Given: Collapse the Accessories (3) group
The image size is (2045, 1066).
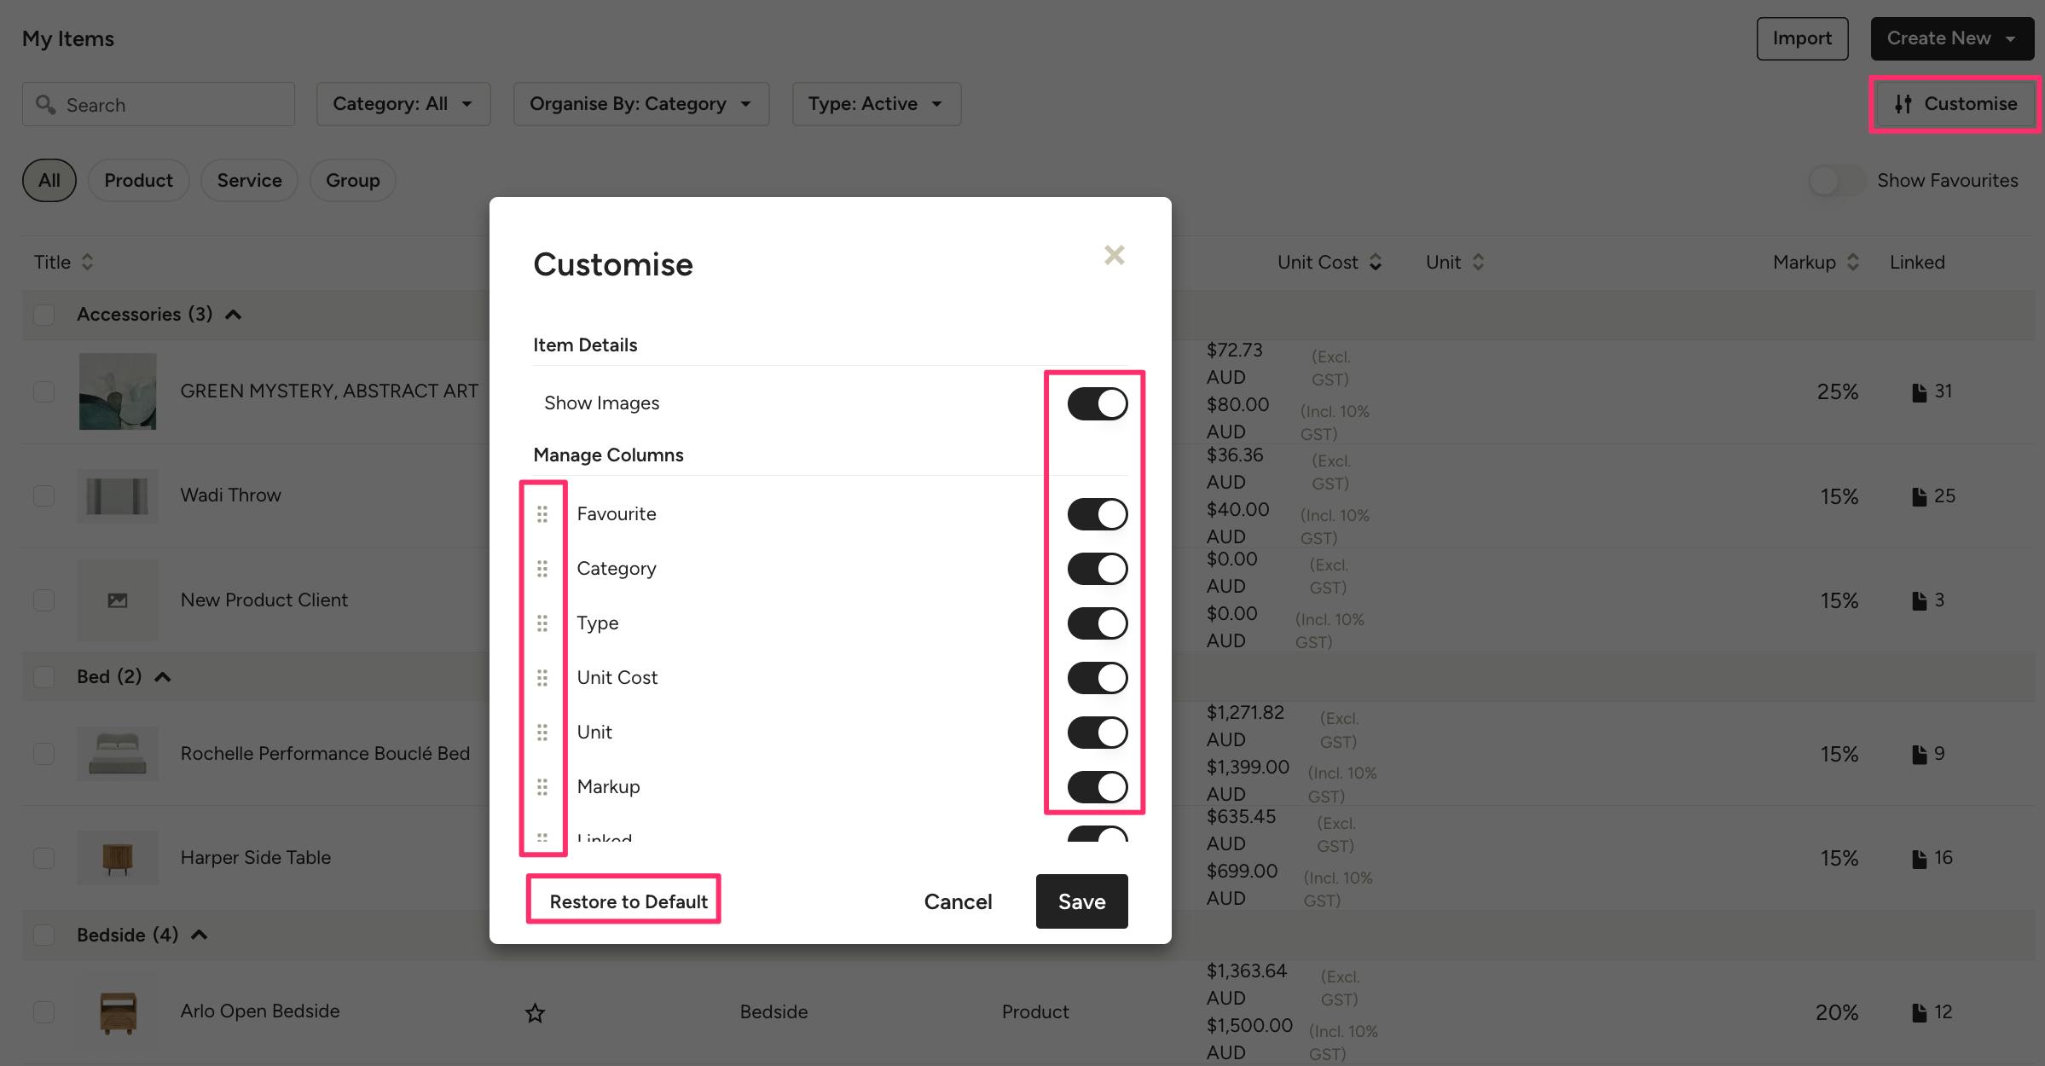Looking at the screenshot, I should [233, 315].
